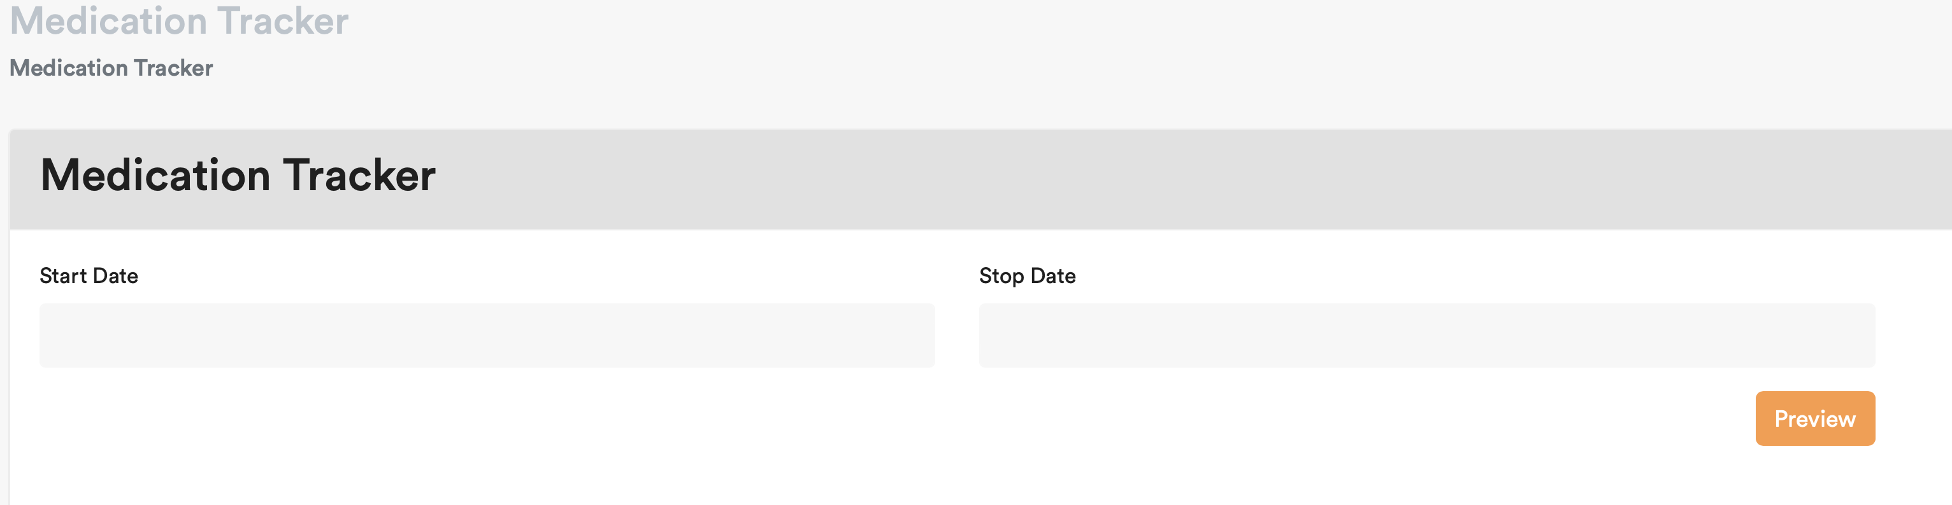Focus the date box under Stop Date
Viewport: 1952px width, 505px height.
[x=1426, y=336]
